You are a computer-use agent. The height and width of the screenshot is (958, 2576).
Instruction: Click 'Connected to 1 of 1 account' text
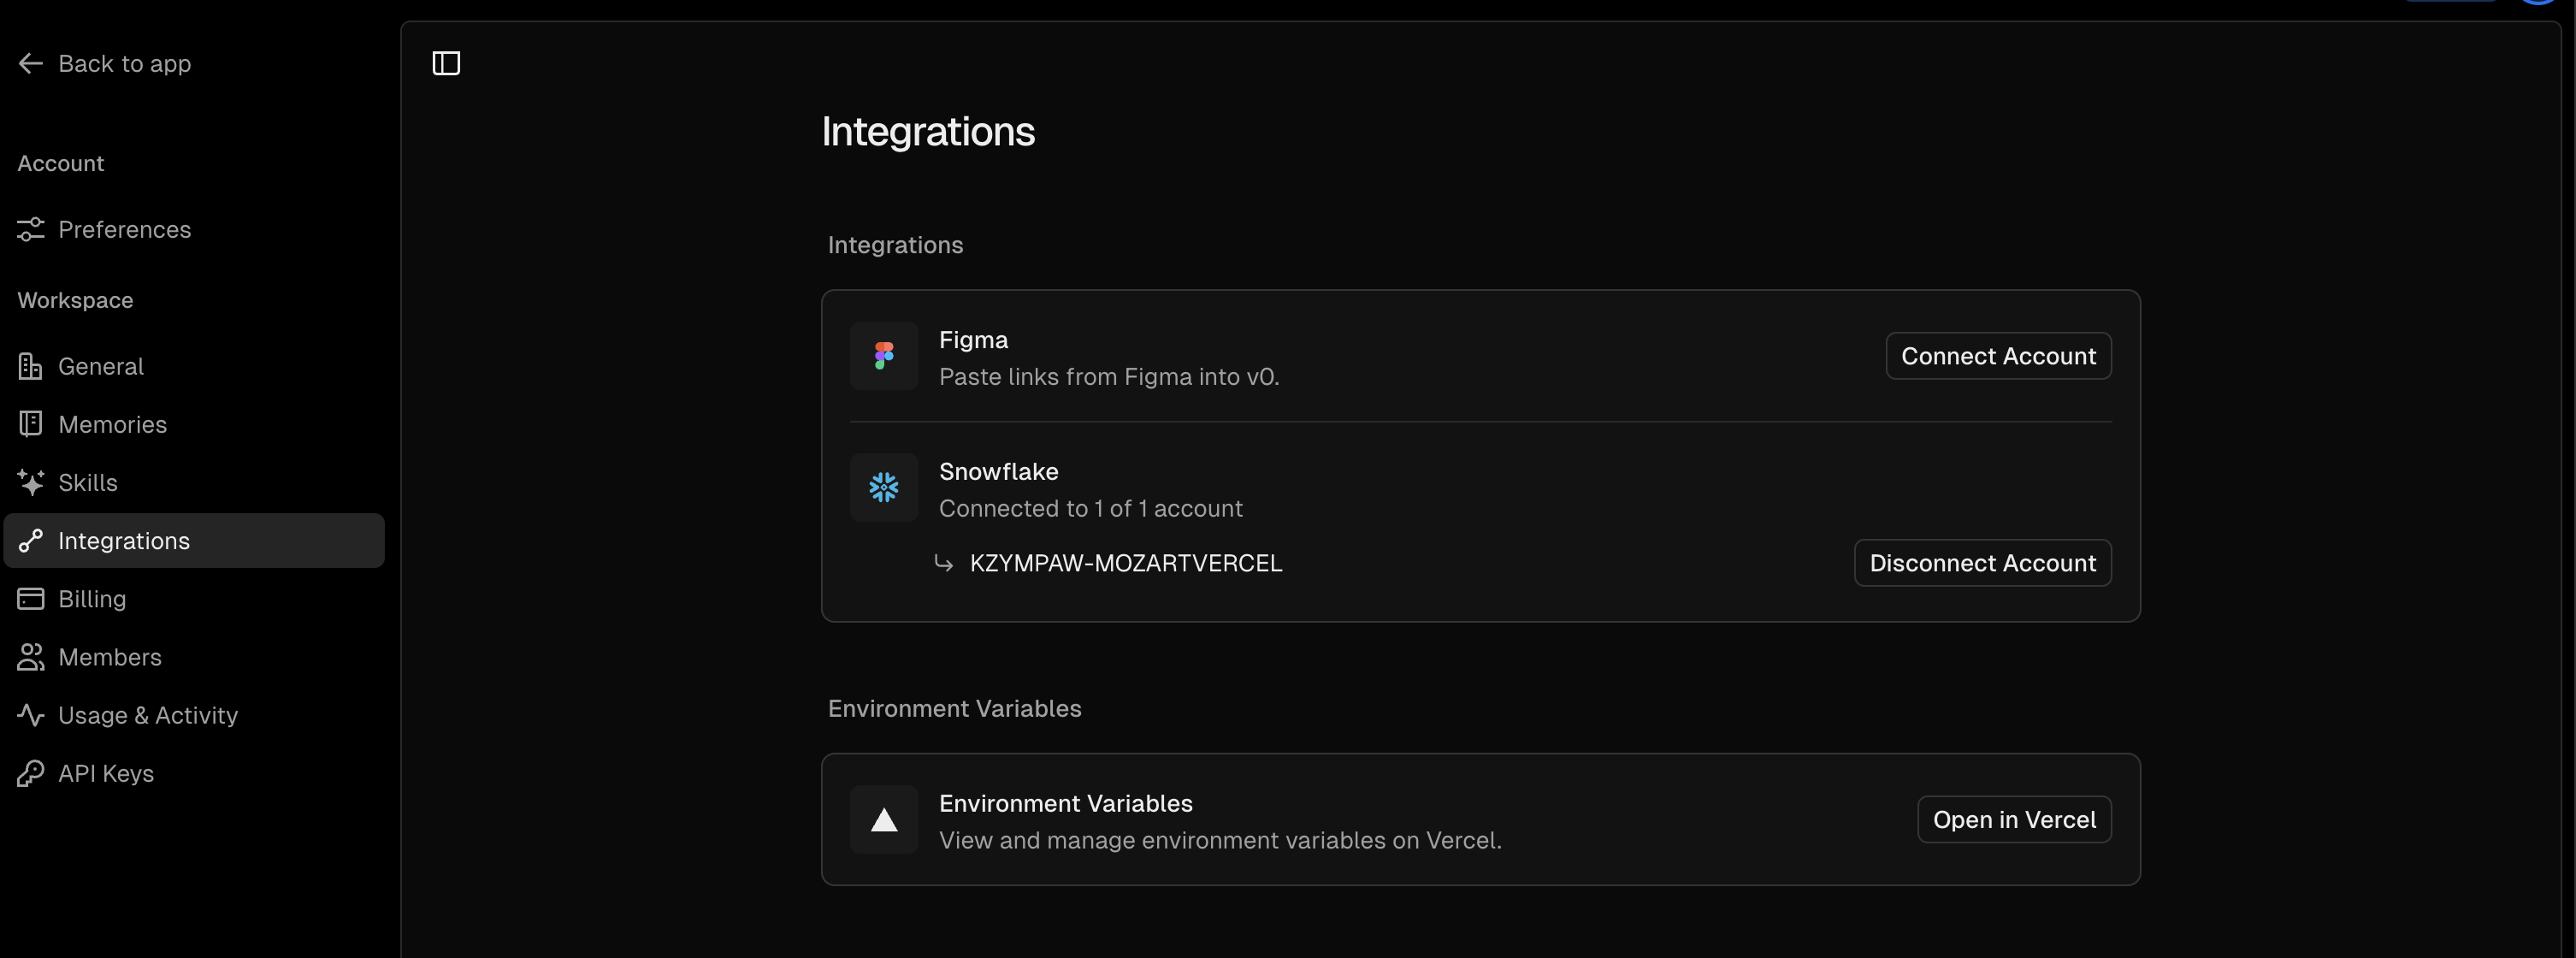(1090, 508)
